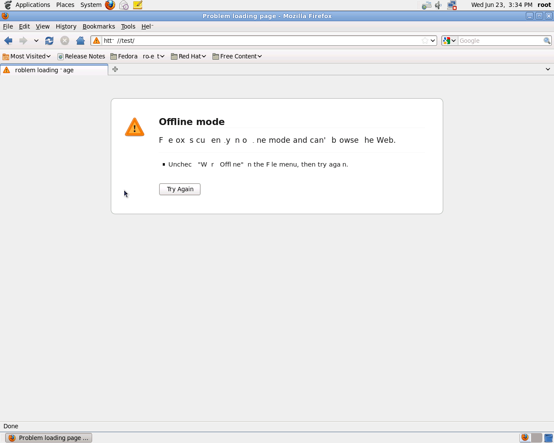Expand the Free Content bookmarks folder
Image resolution: width=554 pixels, height=443 pixels.
click(x=237, y=56)
